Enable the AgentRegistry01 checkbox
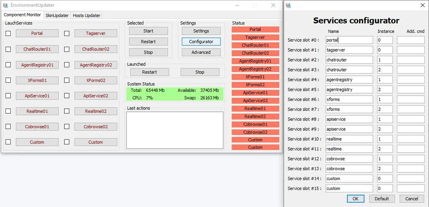Screen dimensions: 429x207 (8, 65)
